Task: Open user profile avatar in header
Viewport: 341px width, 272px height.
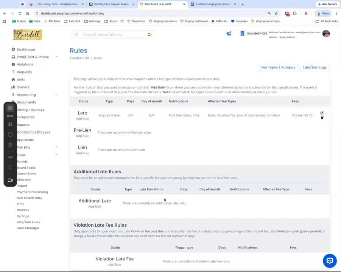Action: pyautogui.click(x=326, y=34)
